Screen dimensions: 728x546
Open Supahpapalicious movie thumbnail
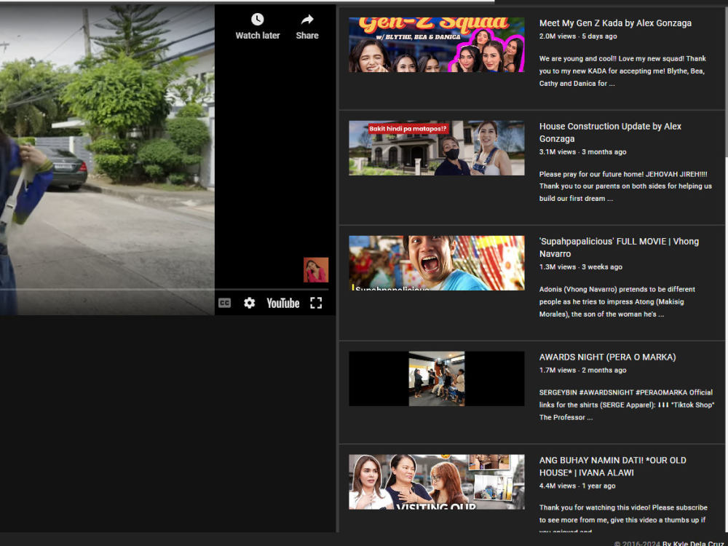[x=436, y=264]
